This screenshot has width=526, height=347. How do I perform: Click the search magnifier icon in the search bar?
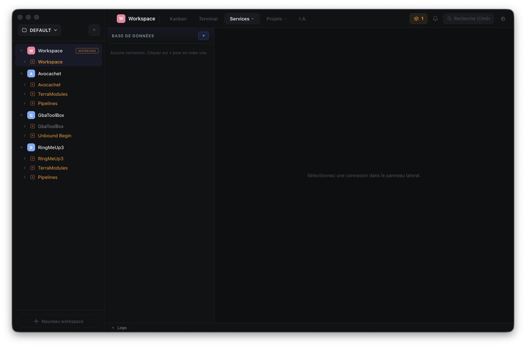point(450,18)
